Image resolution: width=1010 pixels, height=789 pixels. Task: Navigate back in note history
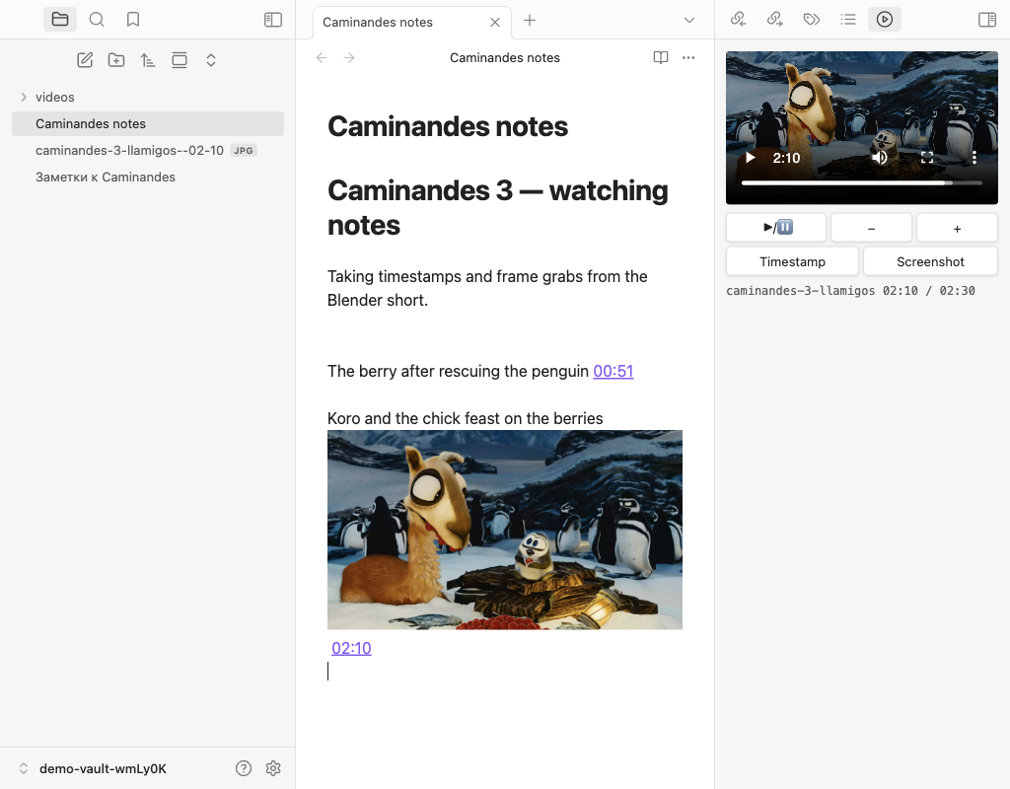(322, 58)
